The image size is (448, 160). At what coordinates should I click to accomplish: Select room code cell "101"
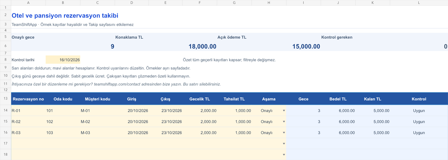point(63,111)
